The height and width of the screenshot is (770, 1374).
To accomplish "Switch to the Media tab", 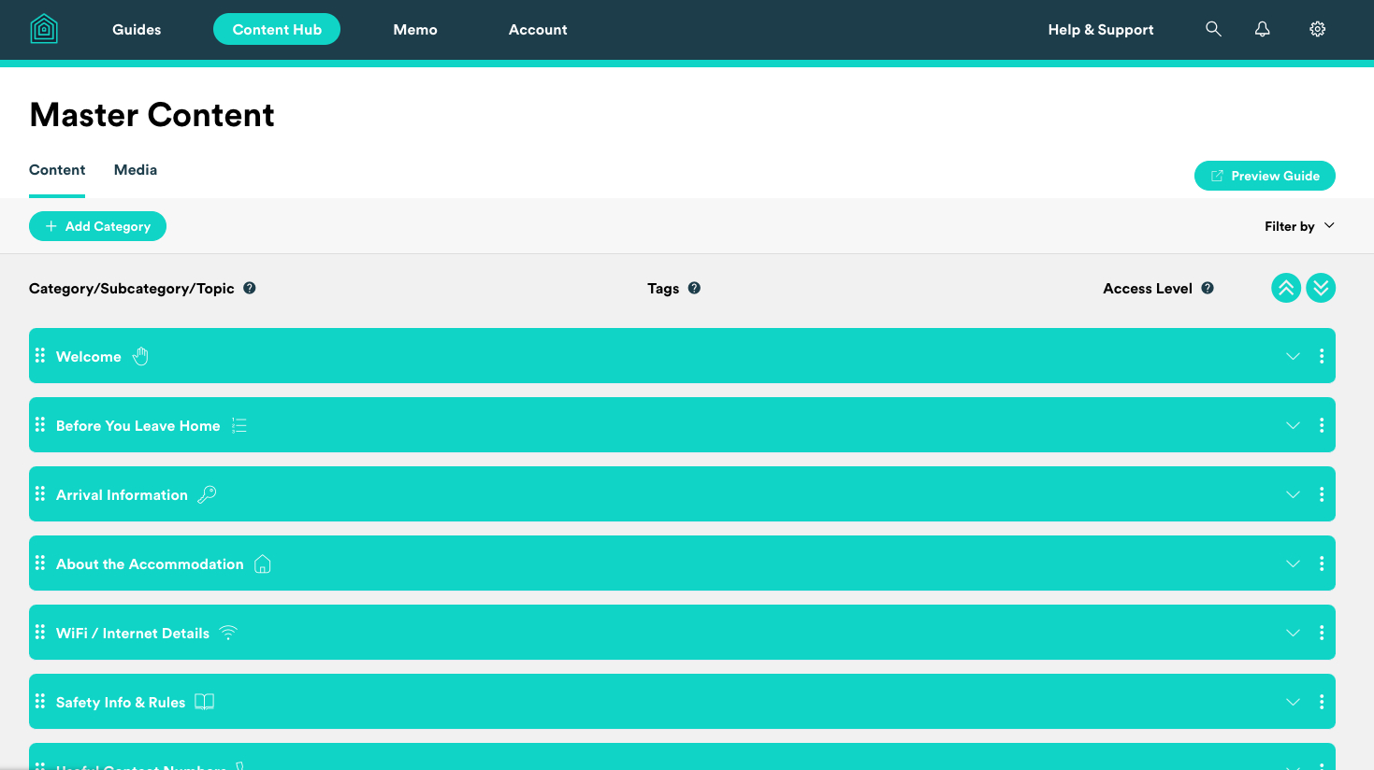I will click(x=136, y=170).
